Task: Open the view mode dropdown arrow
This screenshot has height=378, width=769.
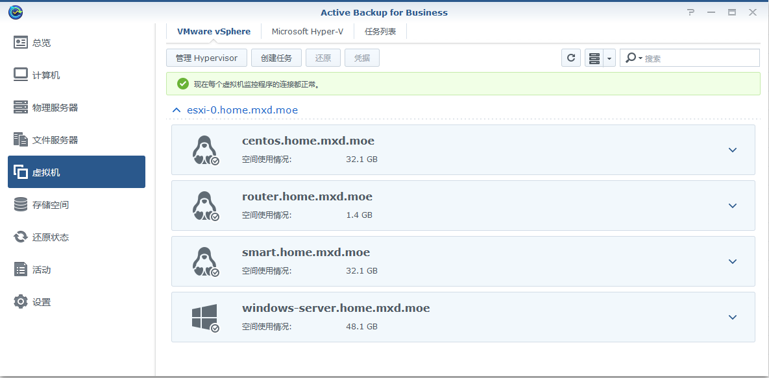Action: [x=609, y=58]
